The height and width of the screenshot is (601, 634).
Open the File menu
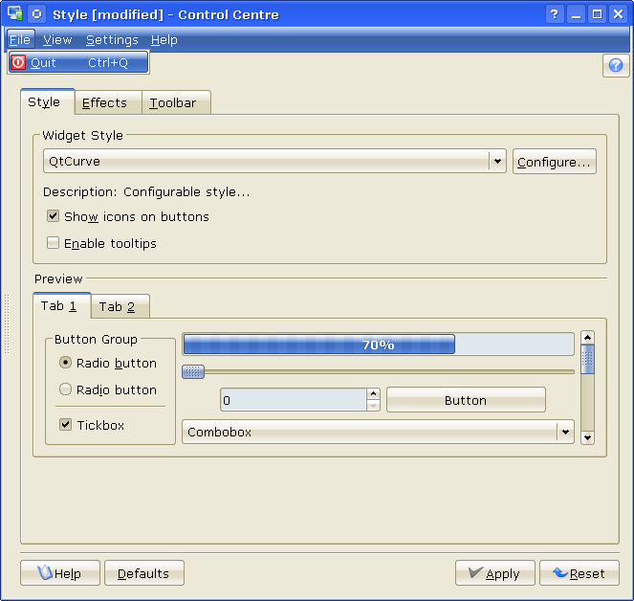coord(20,39)
